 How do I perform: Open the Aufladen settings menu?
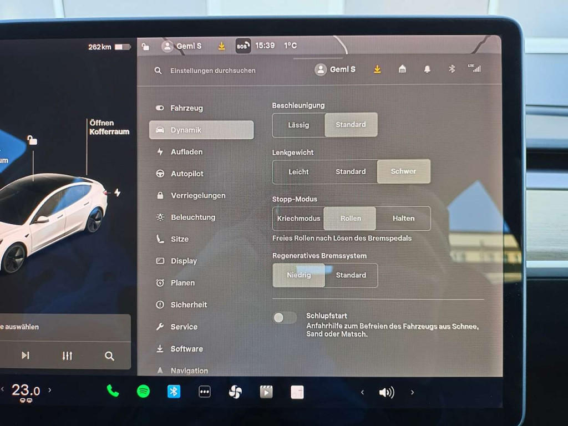tap(186, 152)
